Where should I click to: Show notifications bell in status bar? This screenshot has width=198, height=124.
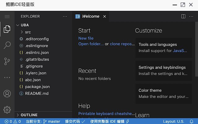(192, 122)
